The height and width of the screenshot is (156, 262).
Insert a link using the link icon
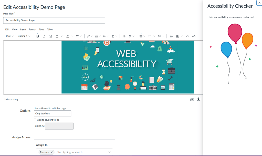pos(88,36)
